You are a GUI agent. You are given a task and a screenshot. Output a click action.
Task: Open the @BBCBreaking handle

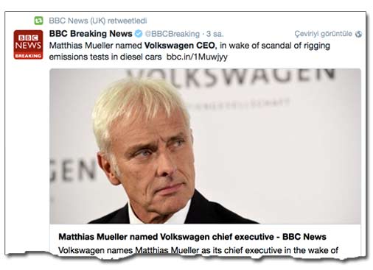coord(172,34)
